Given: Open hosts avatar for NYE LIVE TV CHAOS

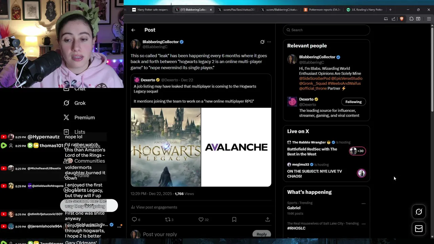Looking at the screenshot, I should 361,173.
